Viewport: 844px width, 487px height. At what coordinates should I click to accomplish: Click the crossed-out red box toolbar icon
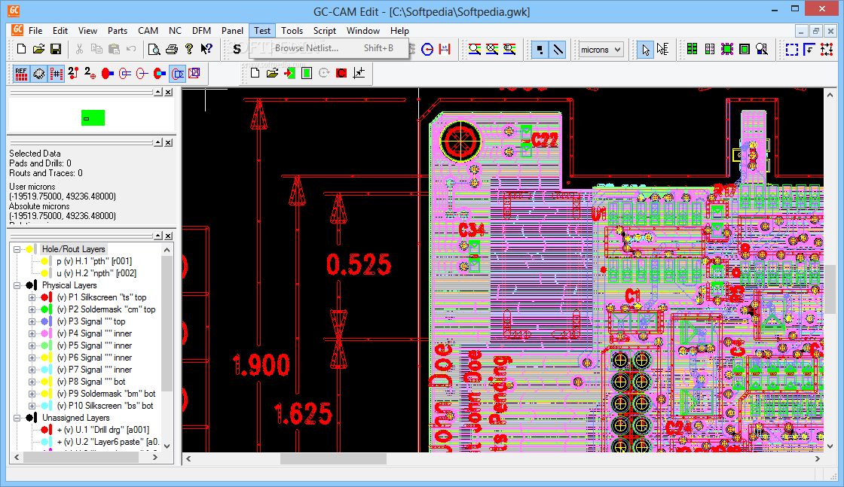(x=194, y=73)
